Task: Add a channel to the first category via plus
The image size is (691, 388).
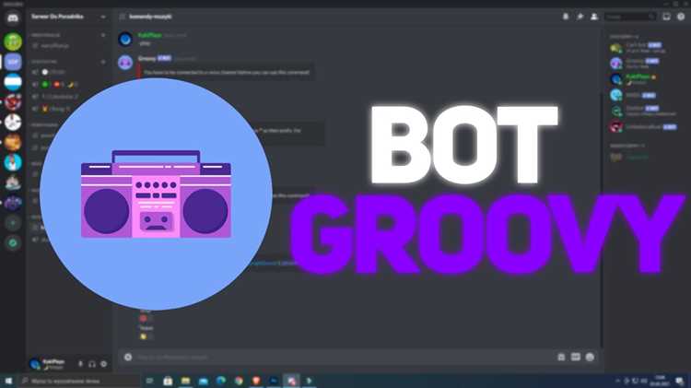Action: (103, 35)
